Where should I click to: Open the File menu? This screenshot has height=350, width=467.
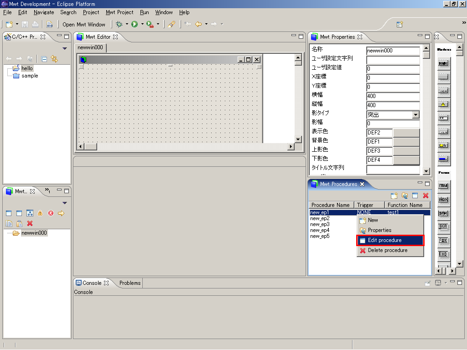pos(7,12)
